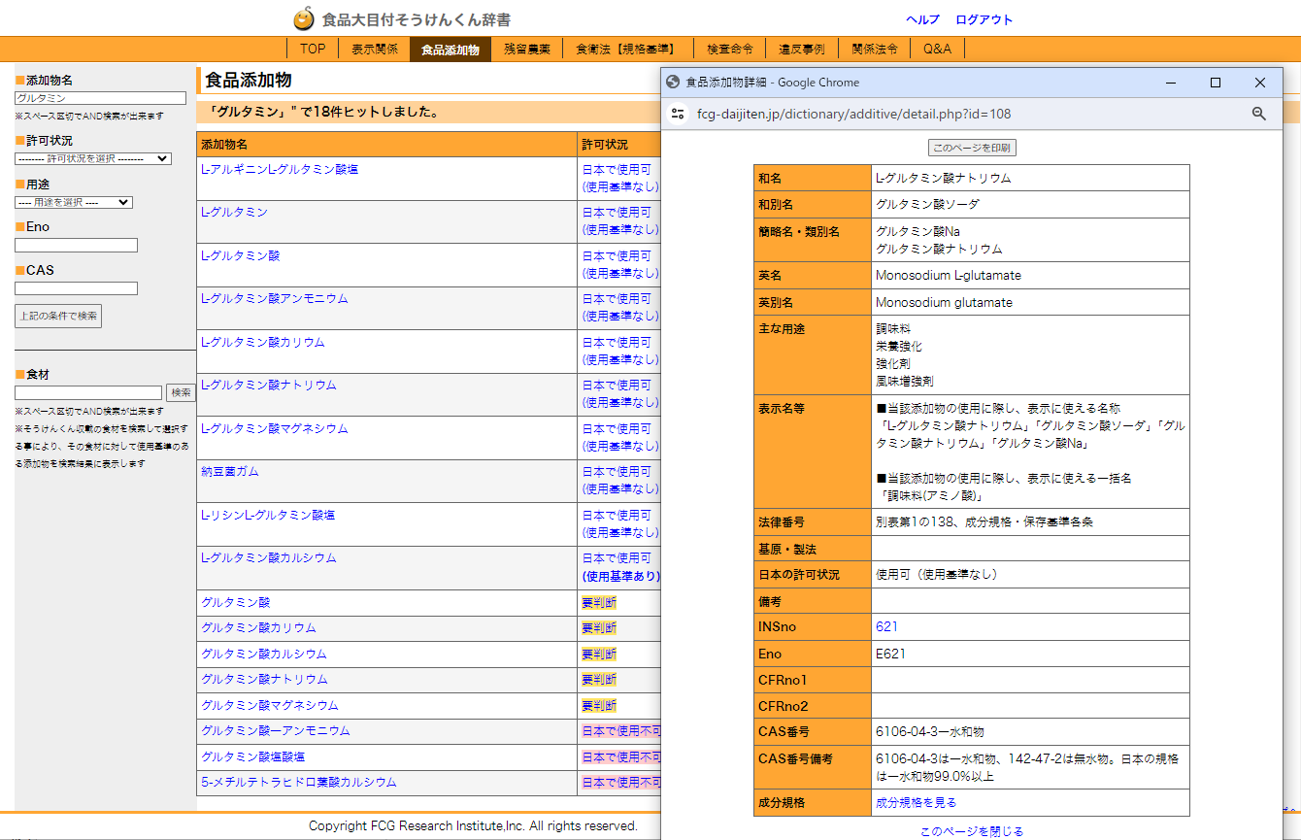
Task: Open the 成分規格を見る link
Action: pos(916,803)
